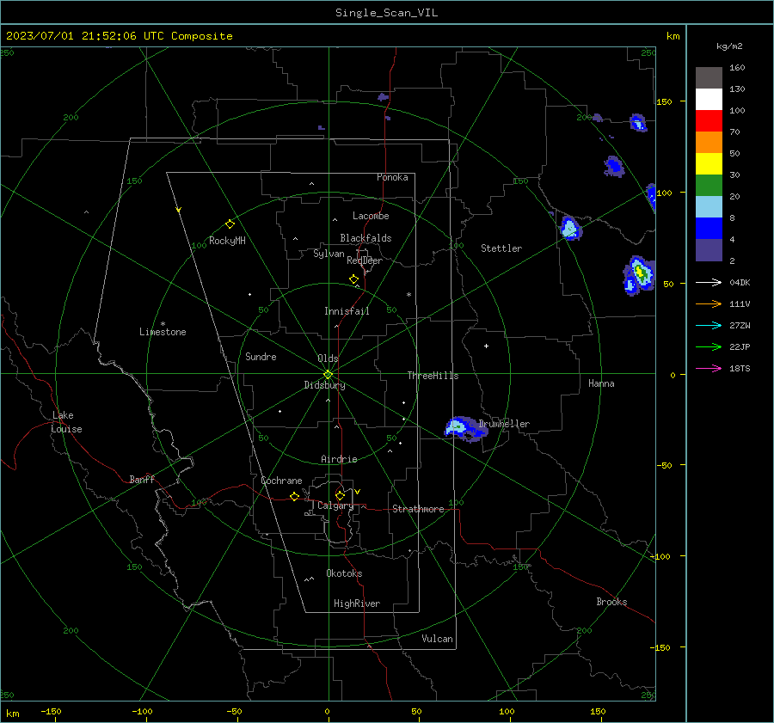Pick the bright blue 4-8 color swatch
This screenshot has width=774, height=723.
tap(709, 229)
